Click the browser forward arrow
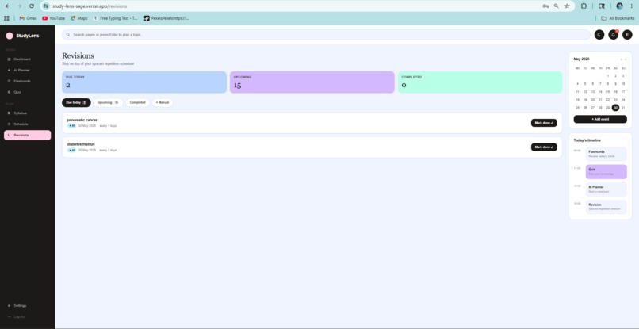 20,6
